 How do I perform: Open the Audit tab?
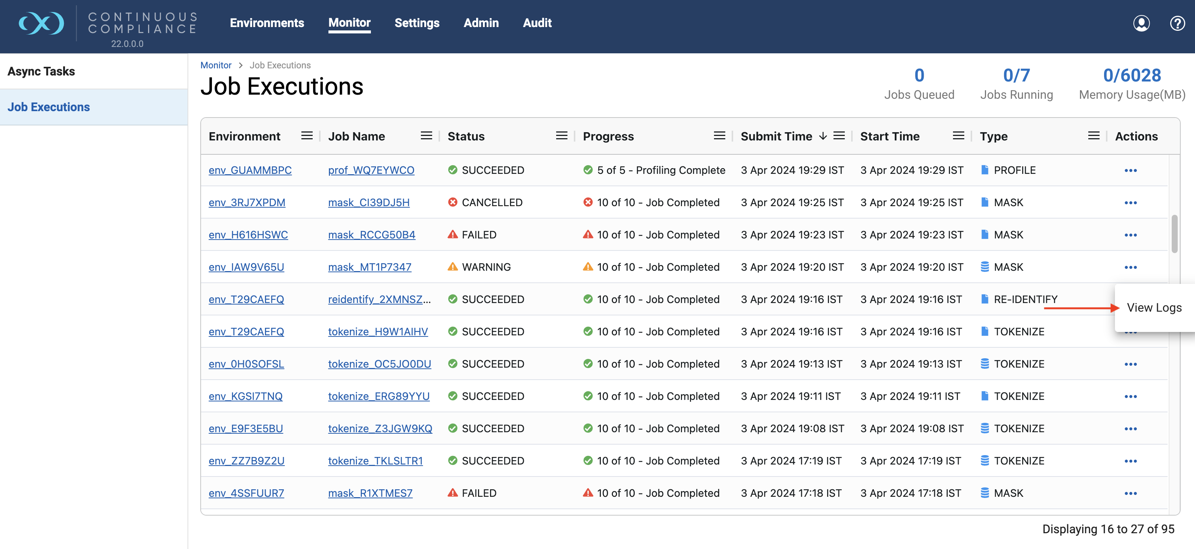coord(537,23)
